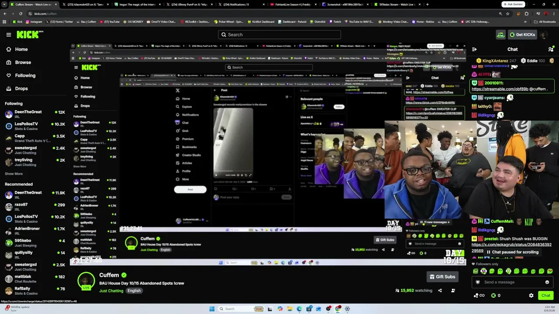The image size is (559, 314).
Task: Open sweatergxd channel under Following
Action: [35, 150]
